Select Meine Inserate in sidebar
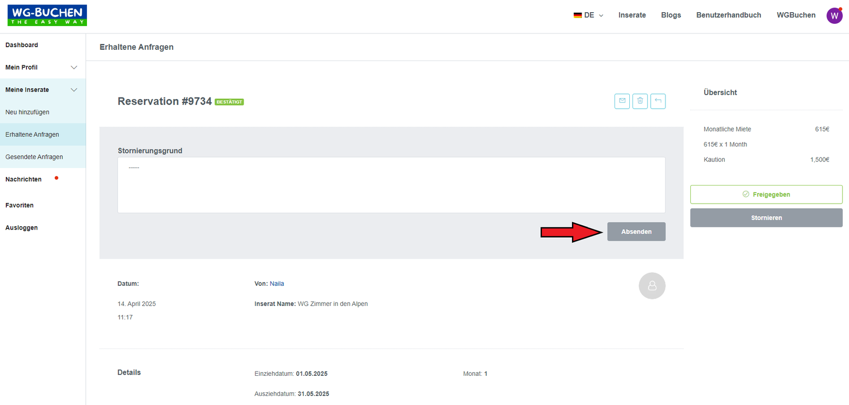Screen dimensions: 849x405 pos(27,90)
